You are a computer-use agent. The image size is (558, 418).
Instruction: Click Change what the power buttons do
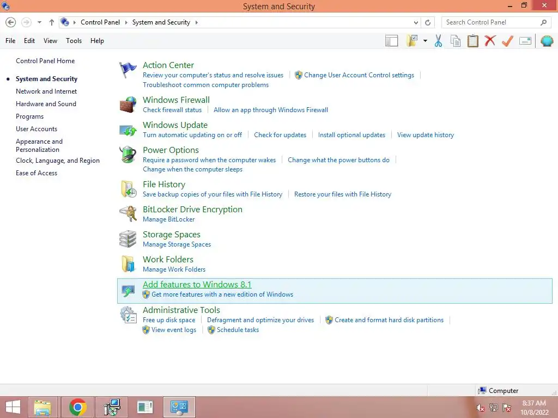339,160
